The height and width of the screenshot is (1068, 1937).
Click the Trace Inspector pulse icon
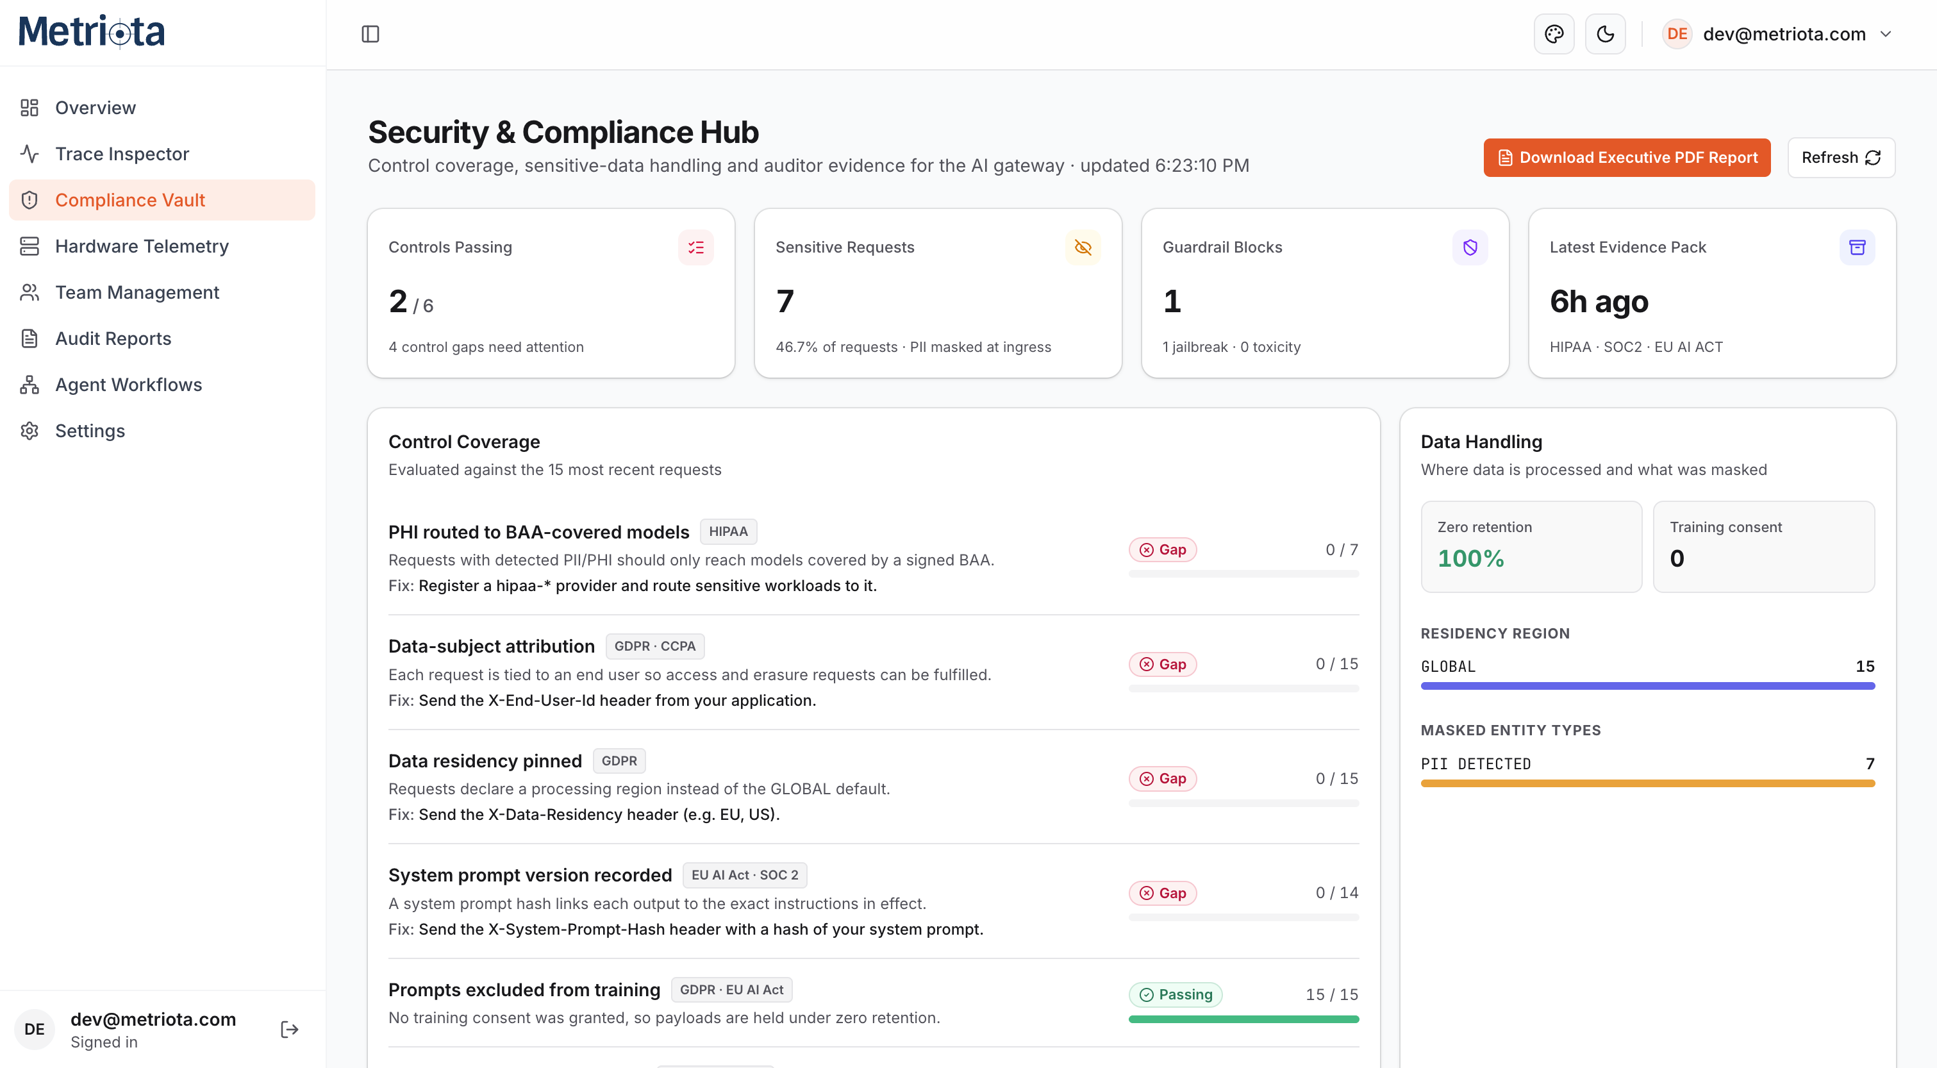[x=29, y=153]
